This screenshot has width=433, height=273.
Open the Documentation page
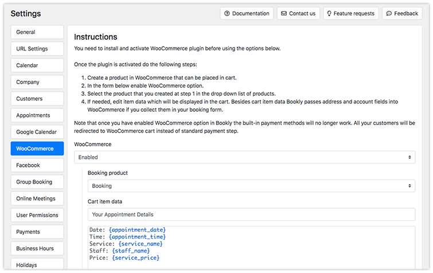click(247, 14)
